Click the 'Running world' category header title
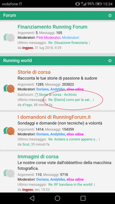Viewport: 115px width, 204px height. point(17,61)
